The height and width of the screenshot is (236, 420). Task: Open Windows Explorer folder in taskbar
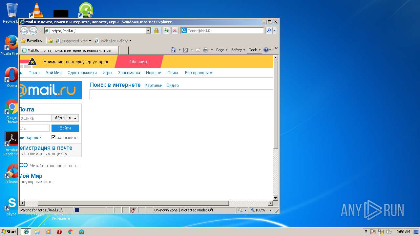pos(37,232)
